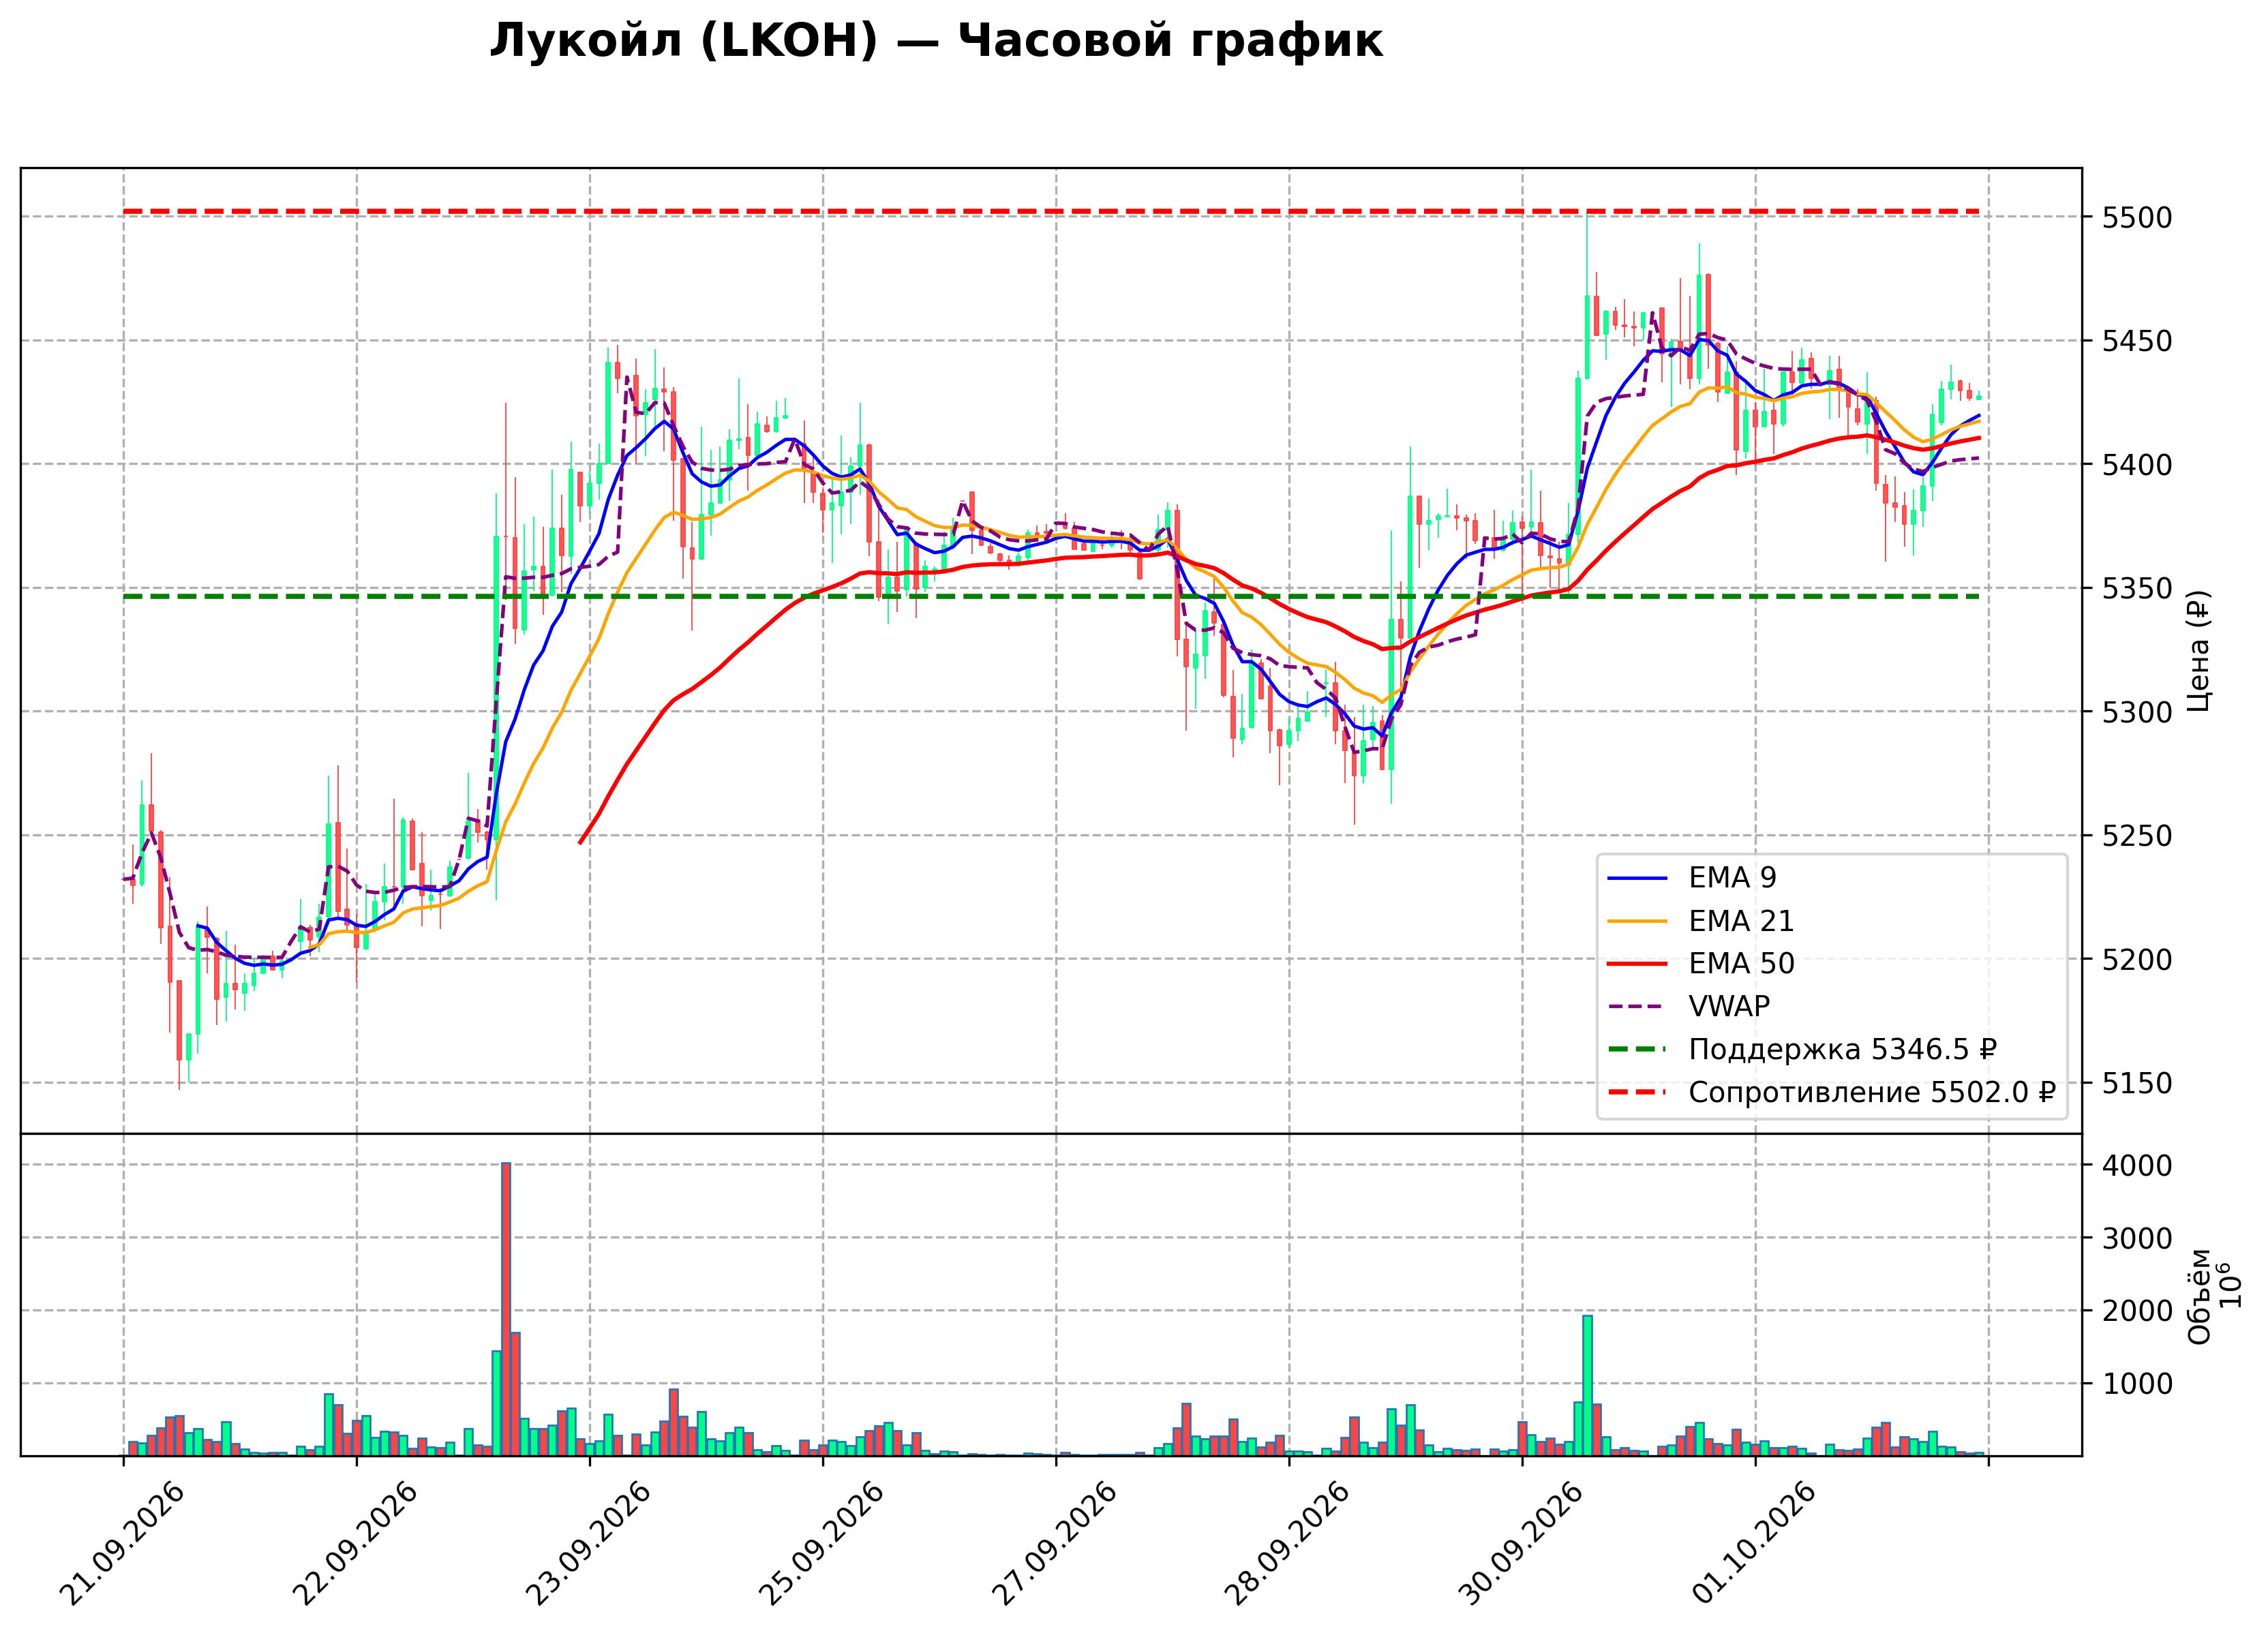Image resolution: width=2268 pixels, height=1631 pixels.
Task: Click the volume axis tick "4000"
Action: tap(2137, 1166)
